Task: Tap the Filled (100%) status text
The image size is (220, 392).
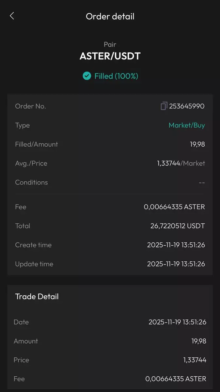Action: [x=116, y=76]
